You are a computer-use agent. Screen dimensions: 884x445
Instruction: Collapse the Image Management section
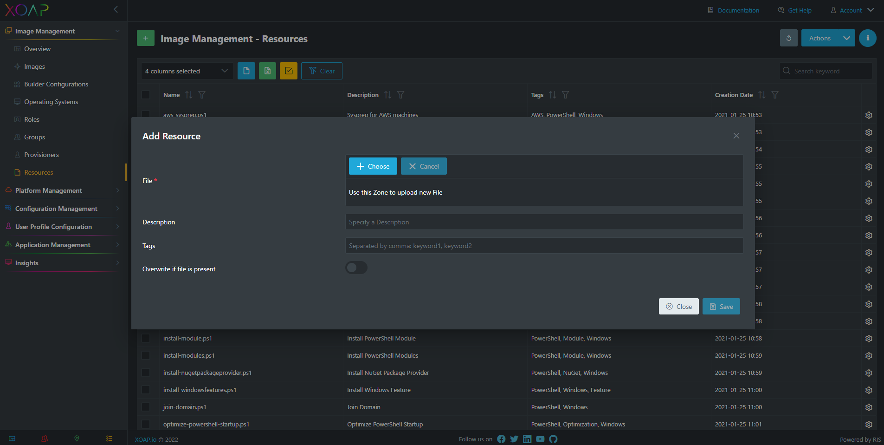click(62, 31)
